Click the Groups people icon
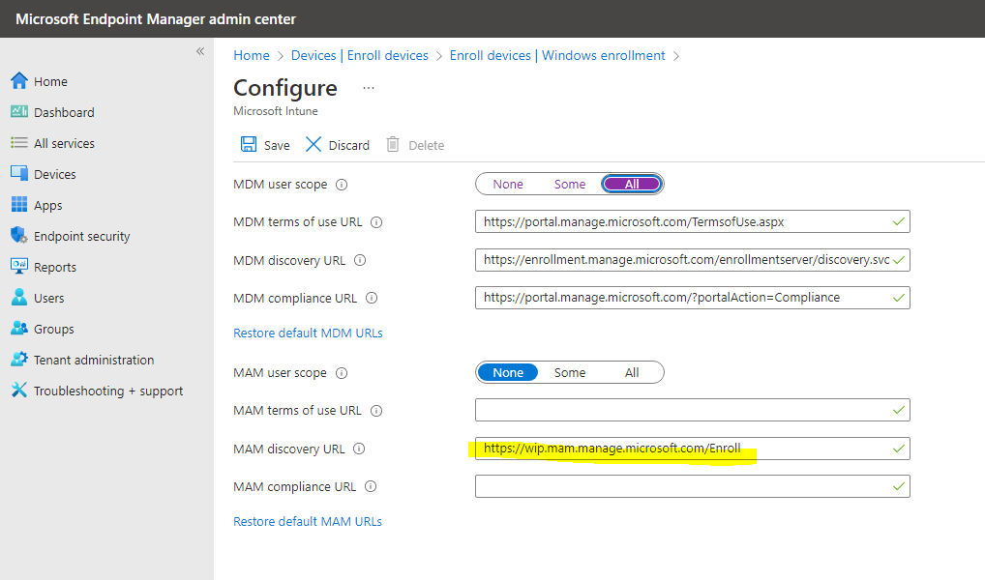Image resolution: width=985 pixels, height=580 pixels. tap(19, 329)
